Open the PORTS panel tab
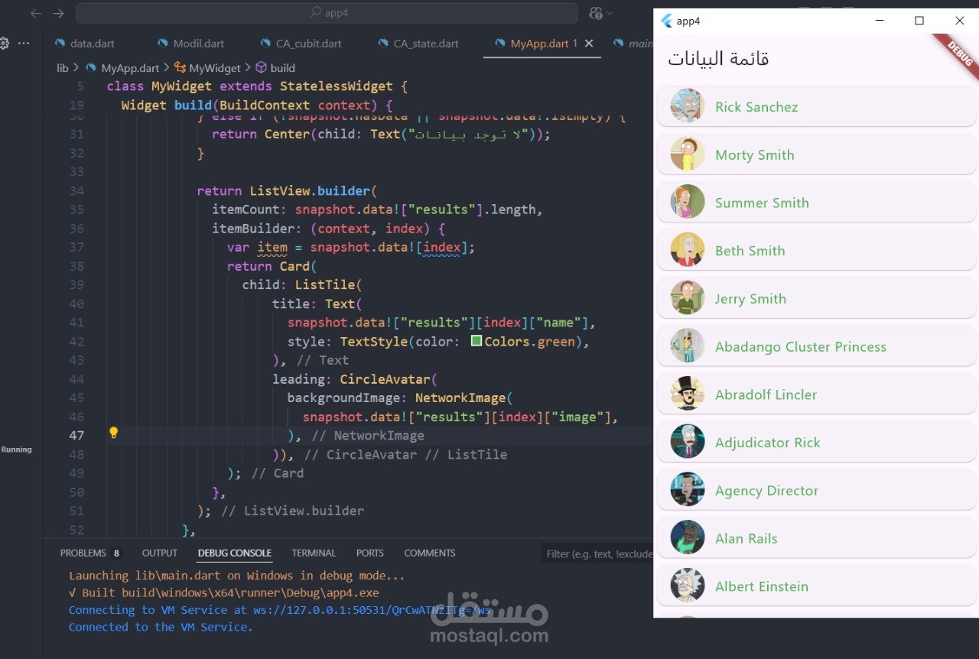The image size is (979, 659). [x=370, y=553]
